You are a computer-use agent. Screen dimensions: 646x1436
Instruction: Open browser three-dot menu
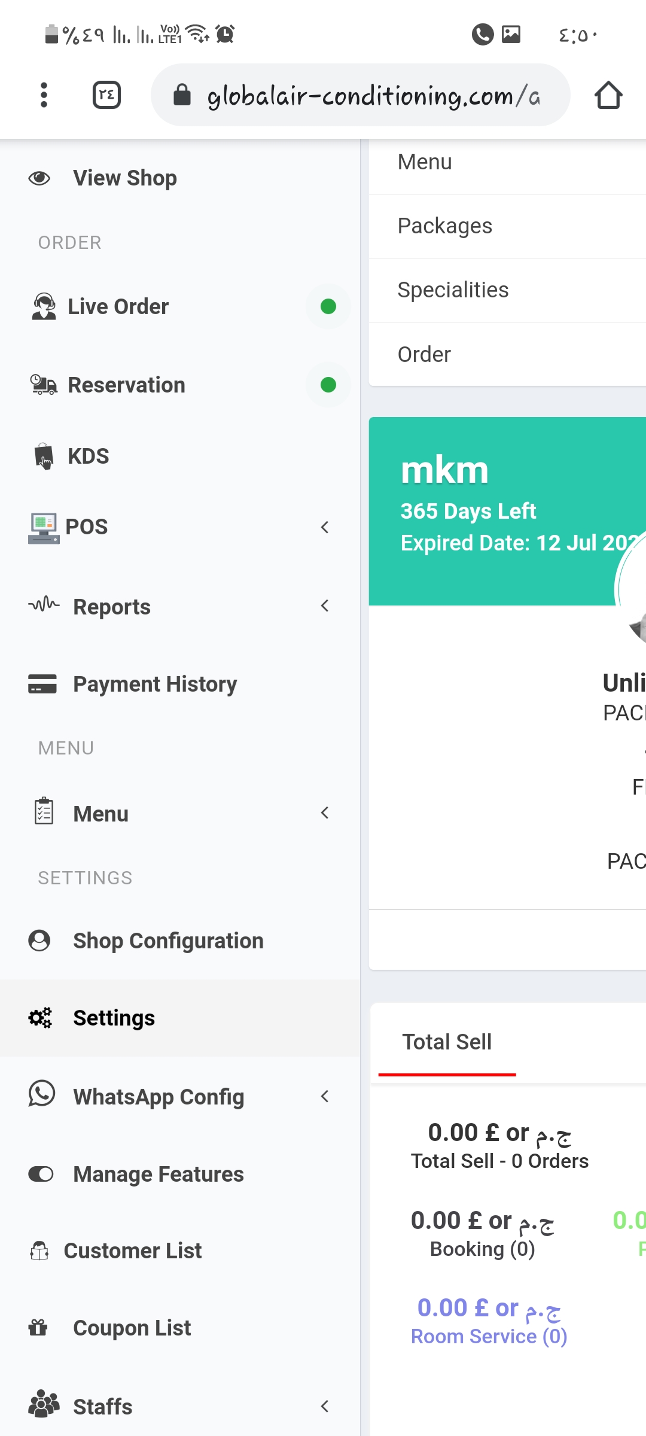(44, 95)
